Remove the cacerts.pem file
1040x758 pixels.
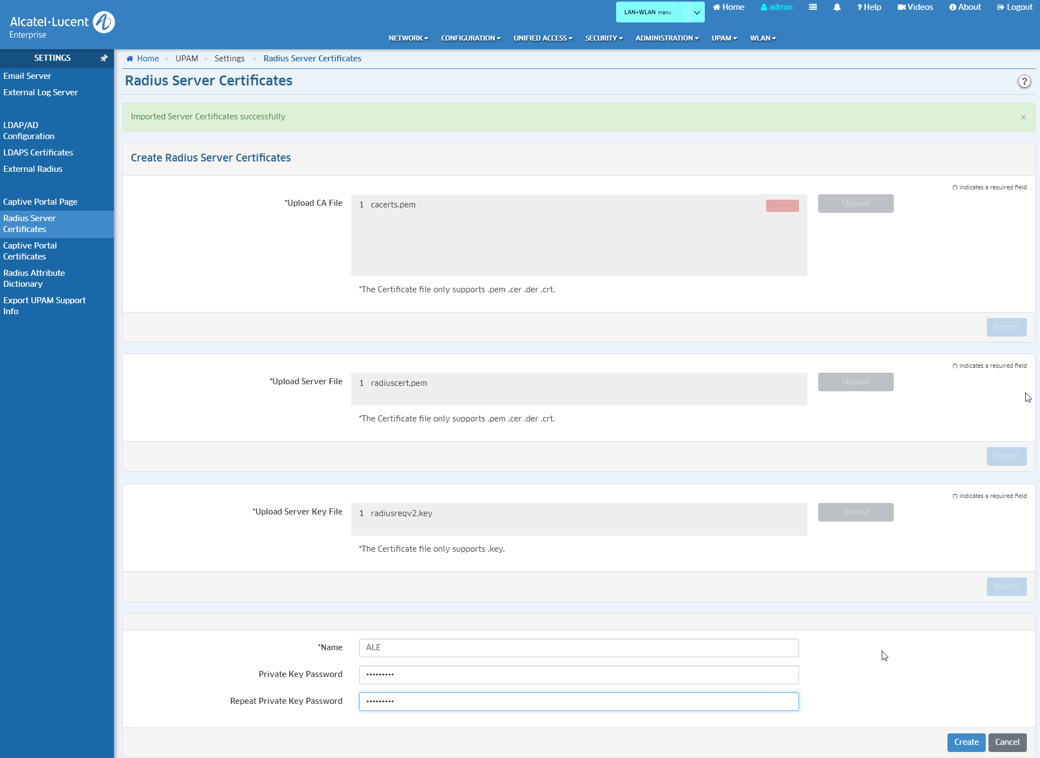tap(782, 205)
